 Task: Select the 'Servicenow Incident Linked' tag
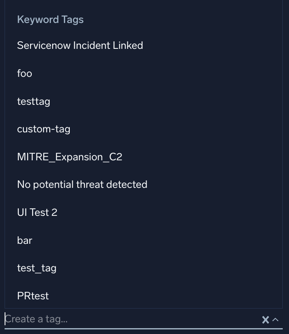point(80,46)
